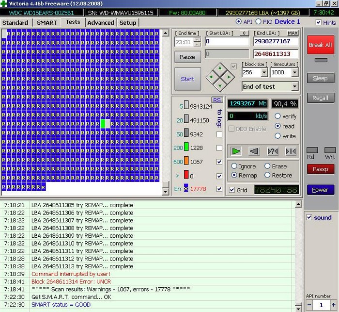Click the red Break All button
The height and width of the screenshot is (312, 339).
pyautogui.click(x=320, y=45)
